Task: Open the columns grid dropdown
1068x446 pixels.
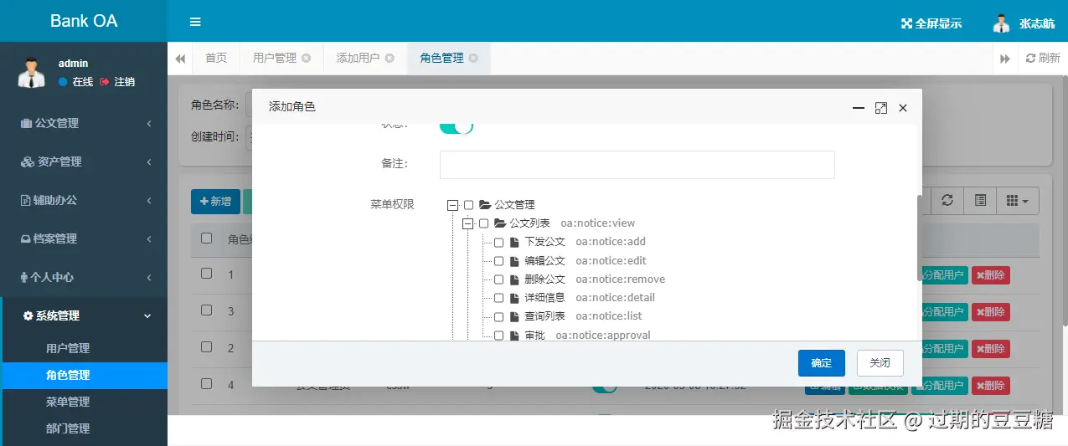Action: pyautogui.click(x=1018, y=200)
